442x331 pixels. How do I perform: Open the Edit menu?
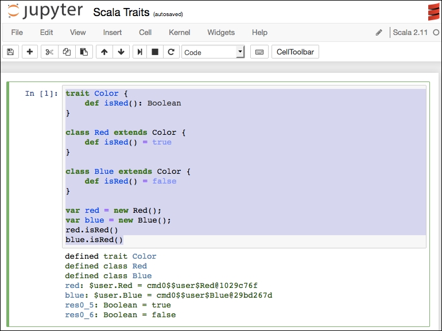pos(46,32)
